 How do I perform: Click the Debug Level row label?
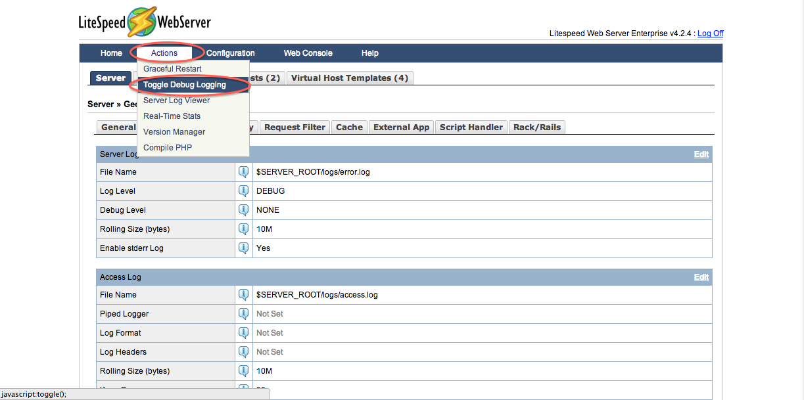pyautogui.click(x=123, y=210)
